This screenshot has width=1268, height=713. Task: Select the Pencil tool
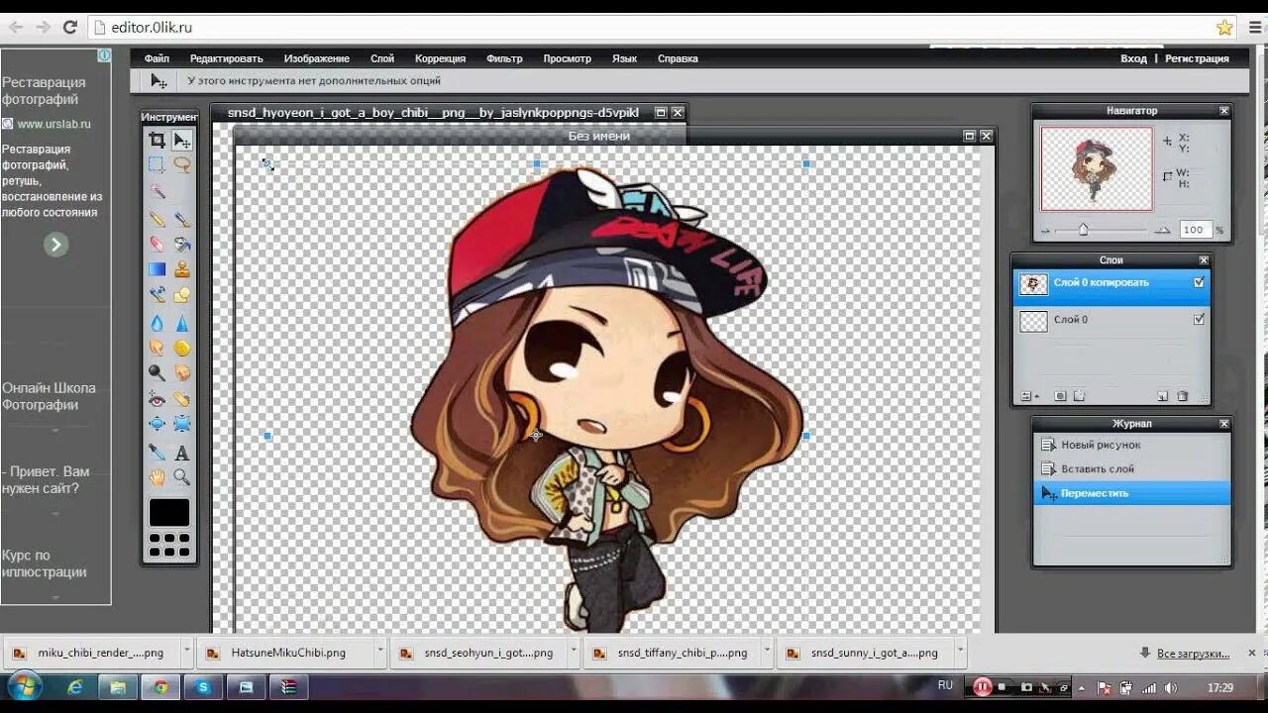157,219
